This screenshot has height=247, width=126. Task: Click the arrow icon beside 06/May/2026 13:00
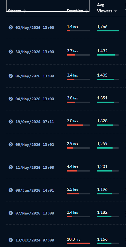[10, 76]
